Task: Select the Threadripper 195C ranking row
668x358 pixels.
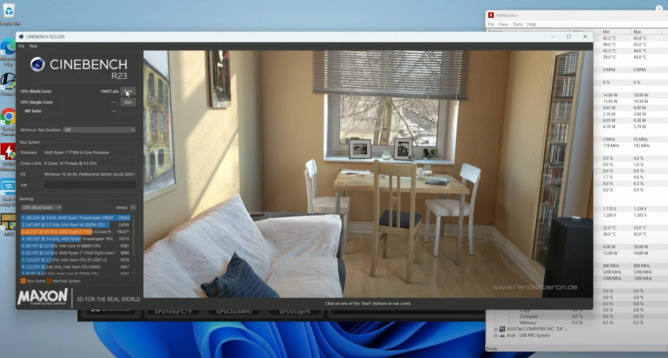Action: coord(76,239)
